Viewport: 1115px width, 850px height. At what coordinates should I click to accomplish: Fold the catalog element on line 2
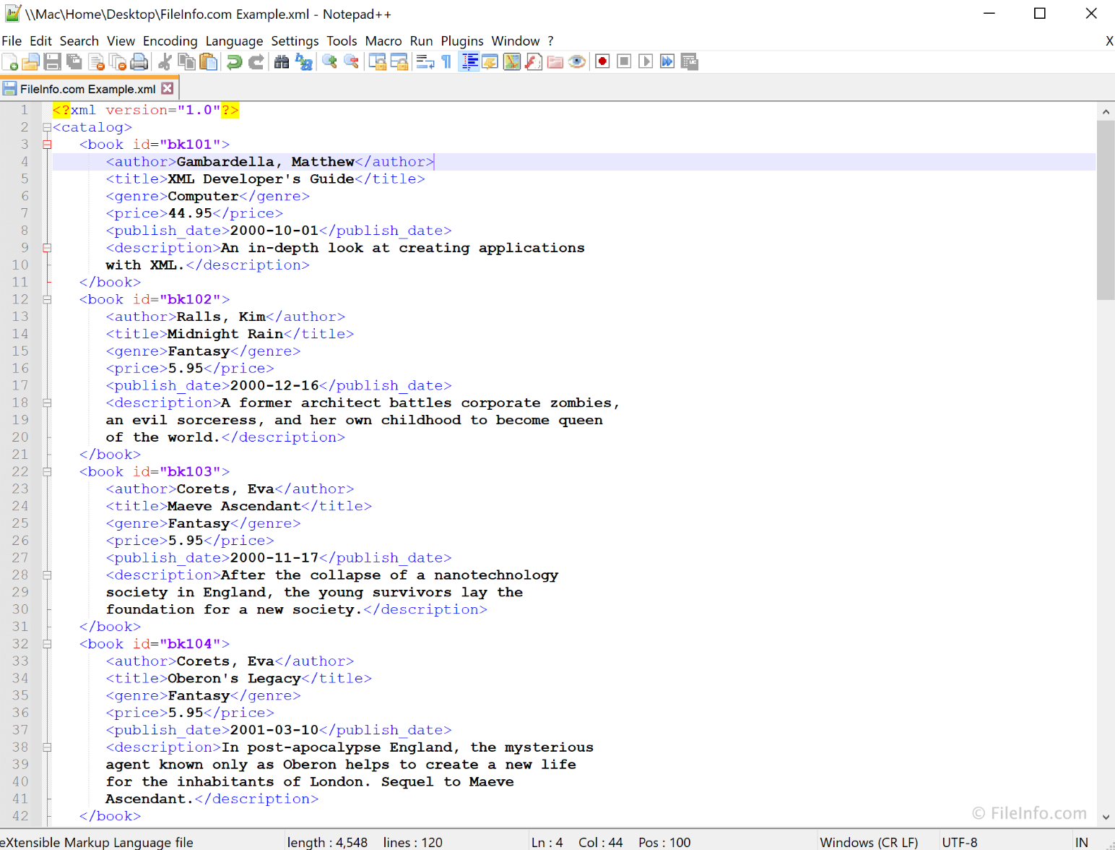click(47, 126)
